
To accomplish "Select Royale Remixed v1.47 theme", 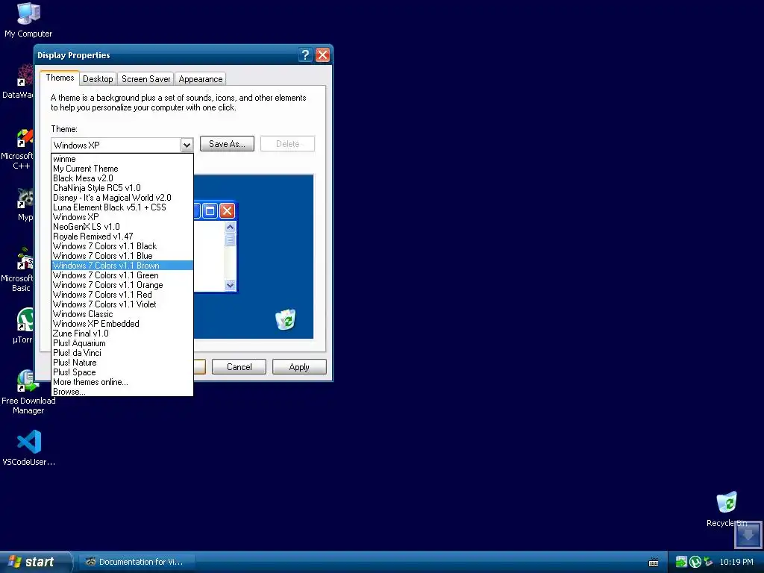I will 122,237.
